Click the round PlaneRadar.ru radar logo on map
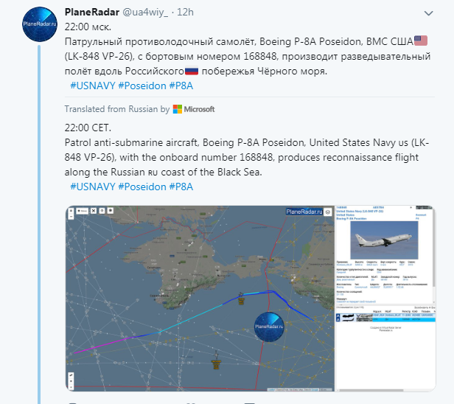The height and width of the screenshot is (404, 454). pyautogui.click(x=270, y=326)
